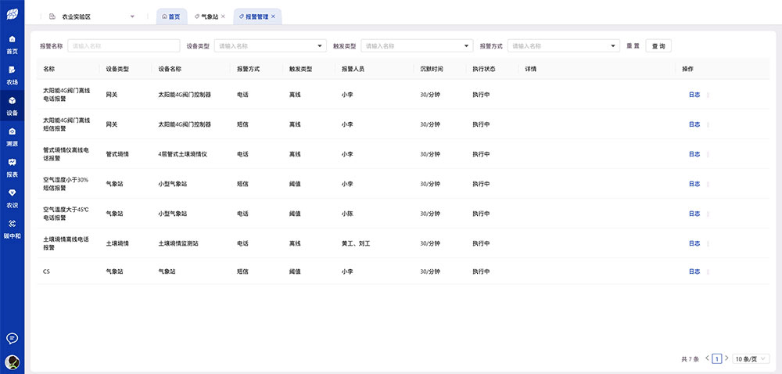Open the chat message icon

[x=12, y=338]
